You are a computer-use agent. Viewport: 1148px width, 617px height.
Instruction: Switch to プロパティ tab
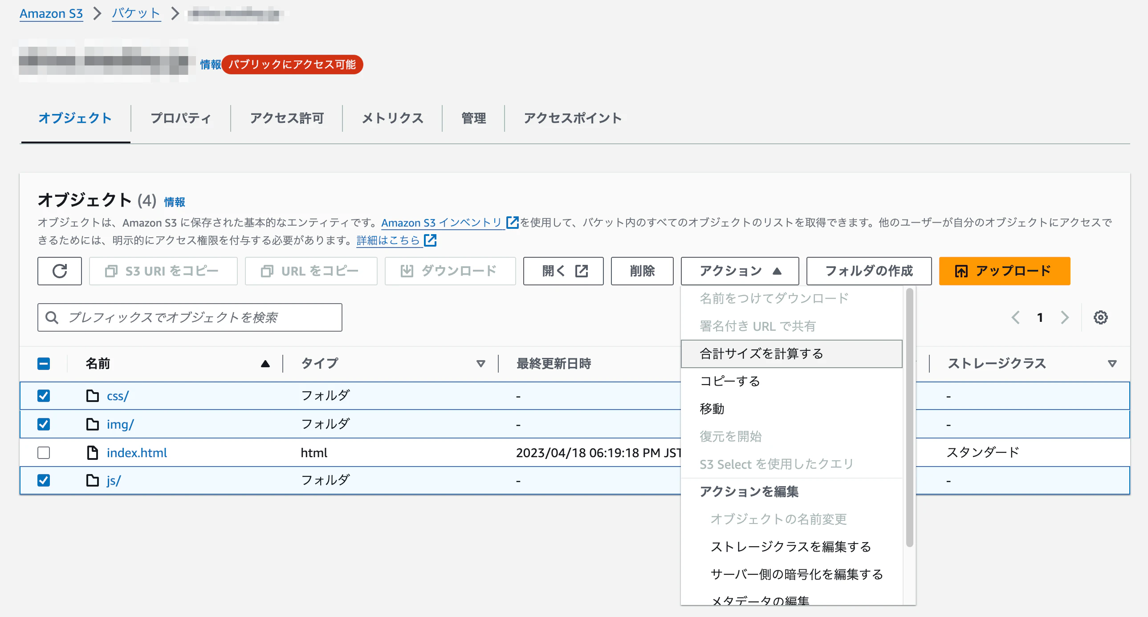point(180,118)
